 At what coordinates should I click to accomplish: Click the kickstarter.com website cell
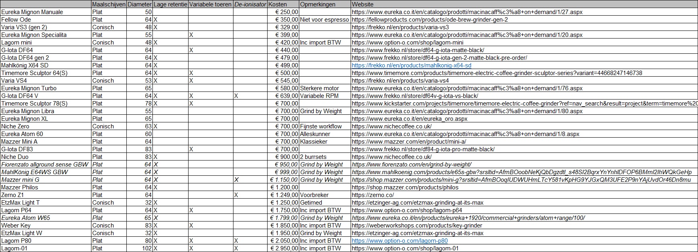point(524,104)
